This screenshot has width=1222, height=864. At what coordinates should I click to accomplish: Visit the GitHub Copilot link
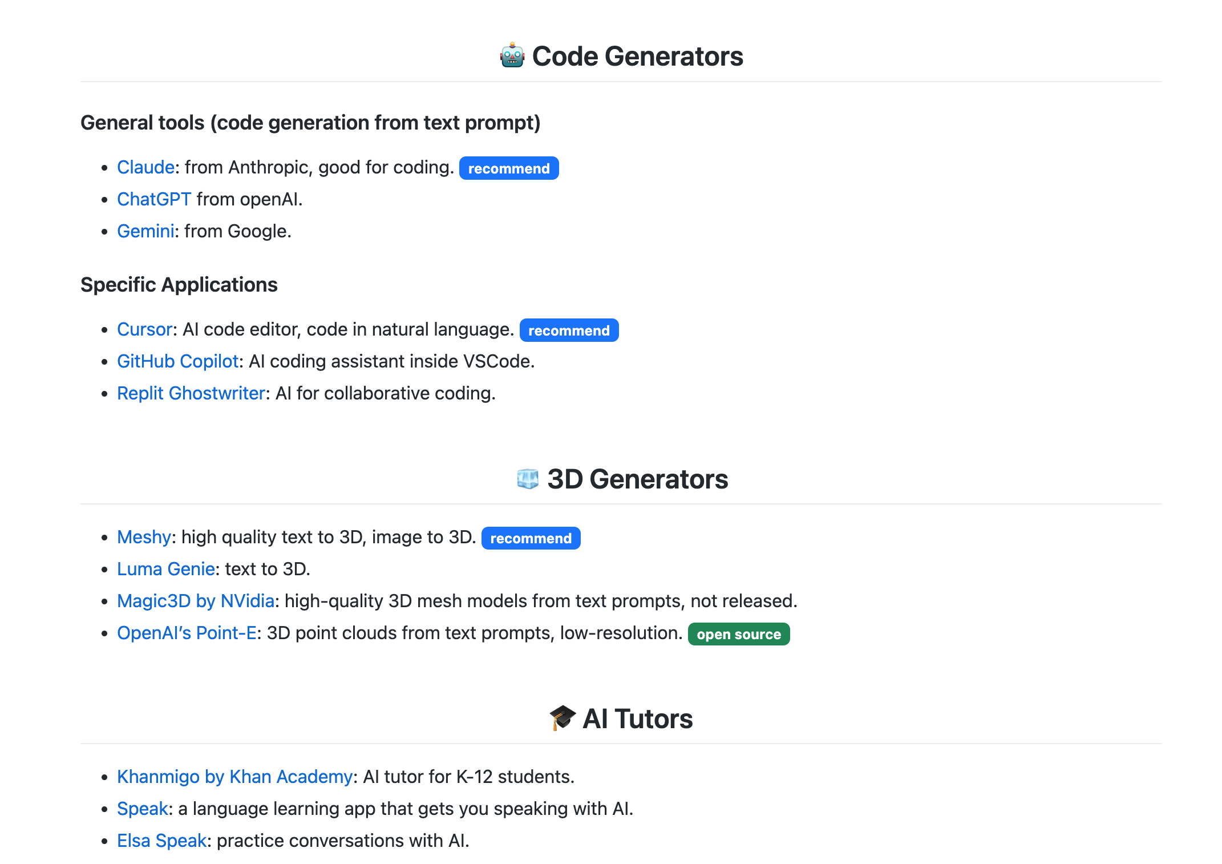[177, 361]
